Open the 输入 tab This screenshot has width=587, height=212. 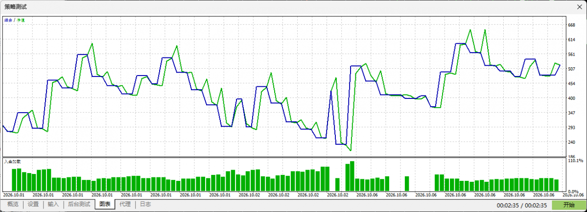point(53,204)
